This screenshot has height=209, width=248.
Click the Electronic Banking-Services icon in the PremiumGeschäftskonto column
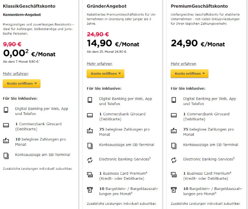tap(174, 160)
